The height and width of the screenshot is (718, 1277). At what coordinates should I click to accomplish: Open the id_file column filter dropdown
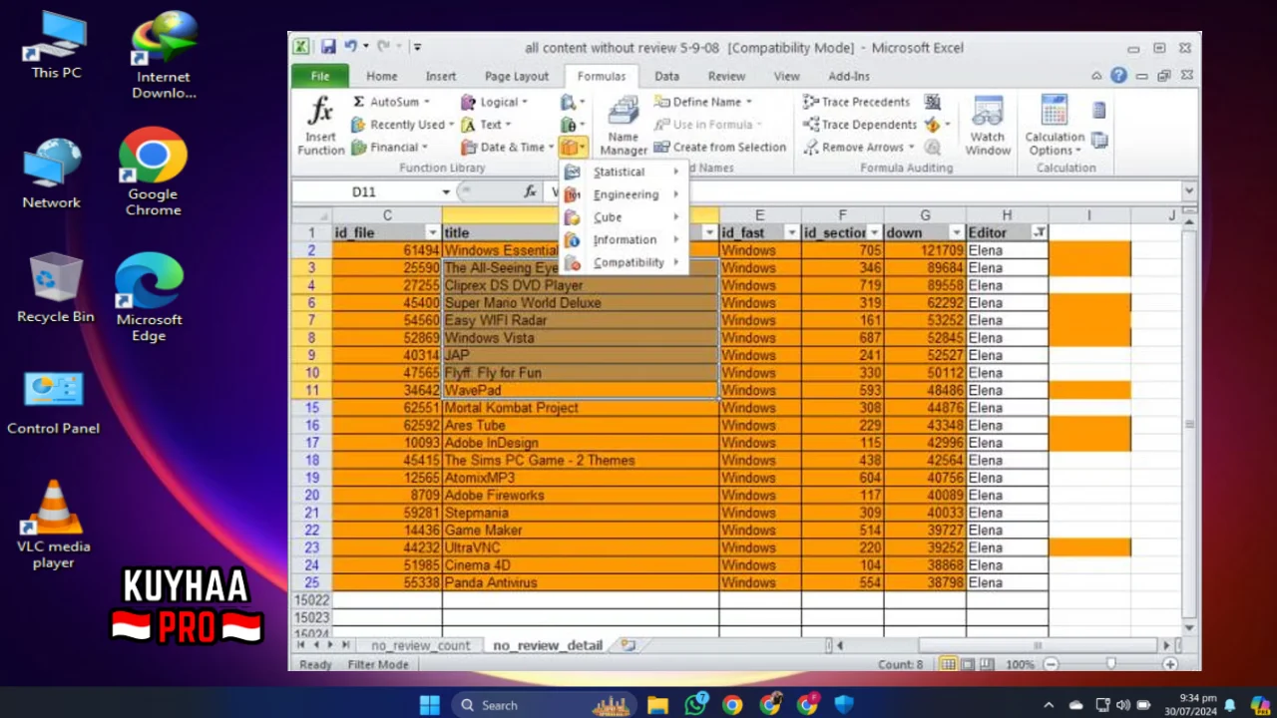(x=432, y=232)
